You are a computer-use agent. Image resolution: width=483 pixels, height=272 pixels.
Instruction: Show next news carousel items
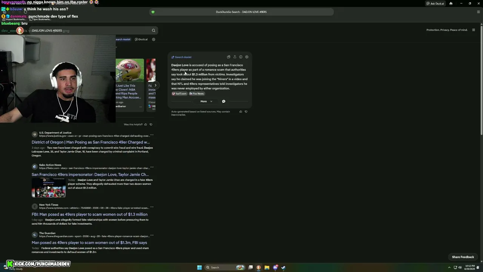155,85
